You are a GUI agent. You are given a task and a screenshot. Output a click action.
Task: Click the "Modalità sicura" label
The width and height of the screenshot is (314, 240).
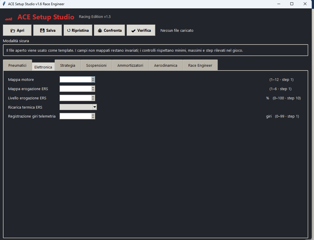pyautogui.click(x=16, y=41)
